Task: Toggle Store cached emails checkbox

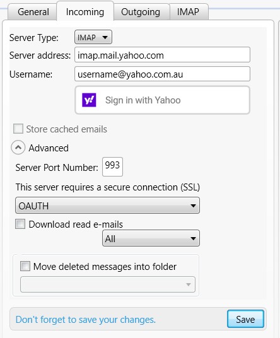Action: (18, 129)
